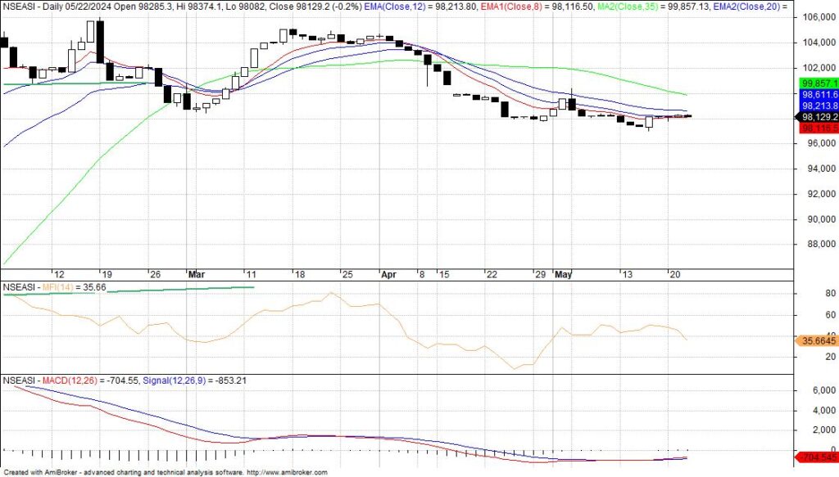Select the red -704.545 MACD value tag
839x477 pixels.
[816, 457]
